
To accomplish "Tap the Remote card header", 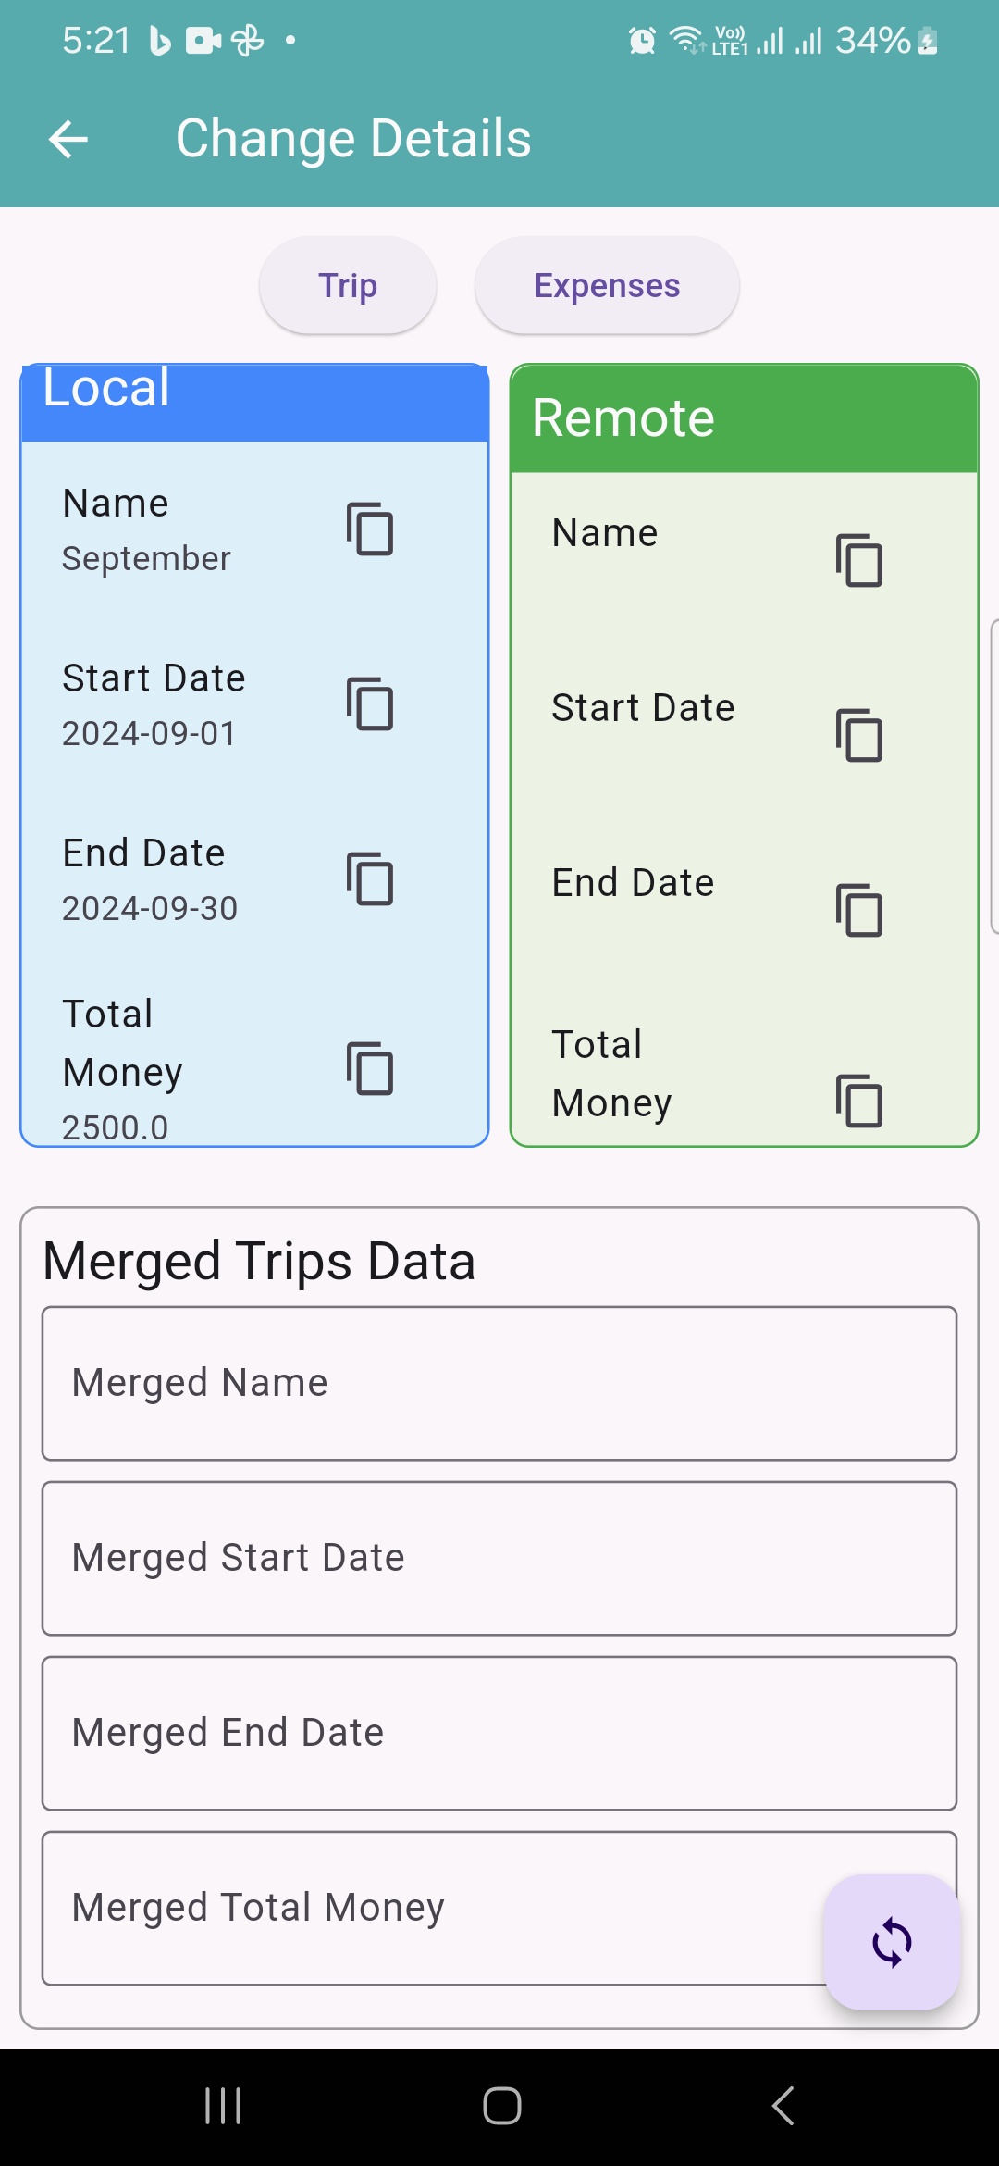I will point(745,418).
